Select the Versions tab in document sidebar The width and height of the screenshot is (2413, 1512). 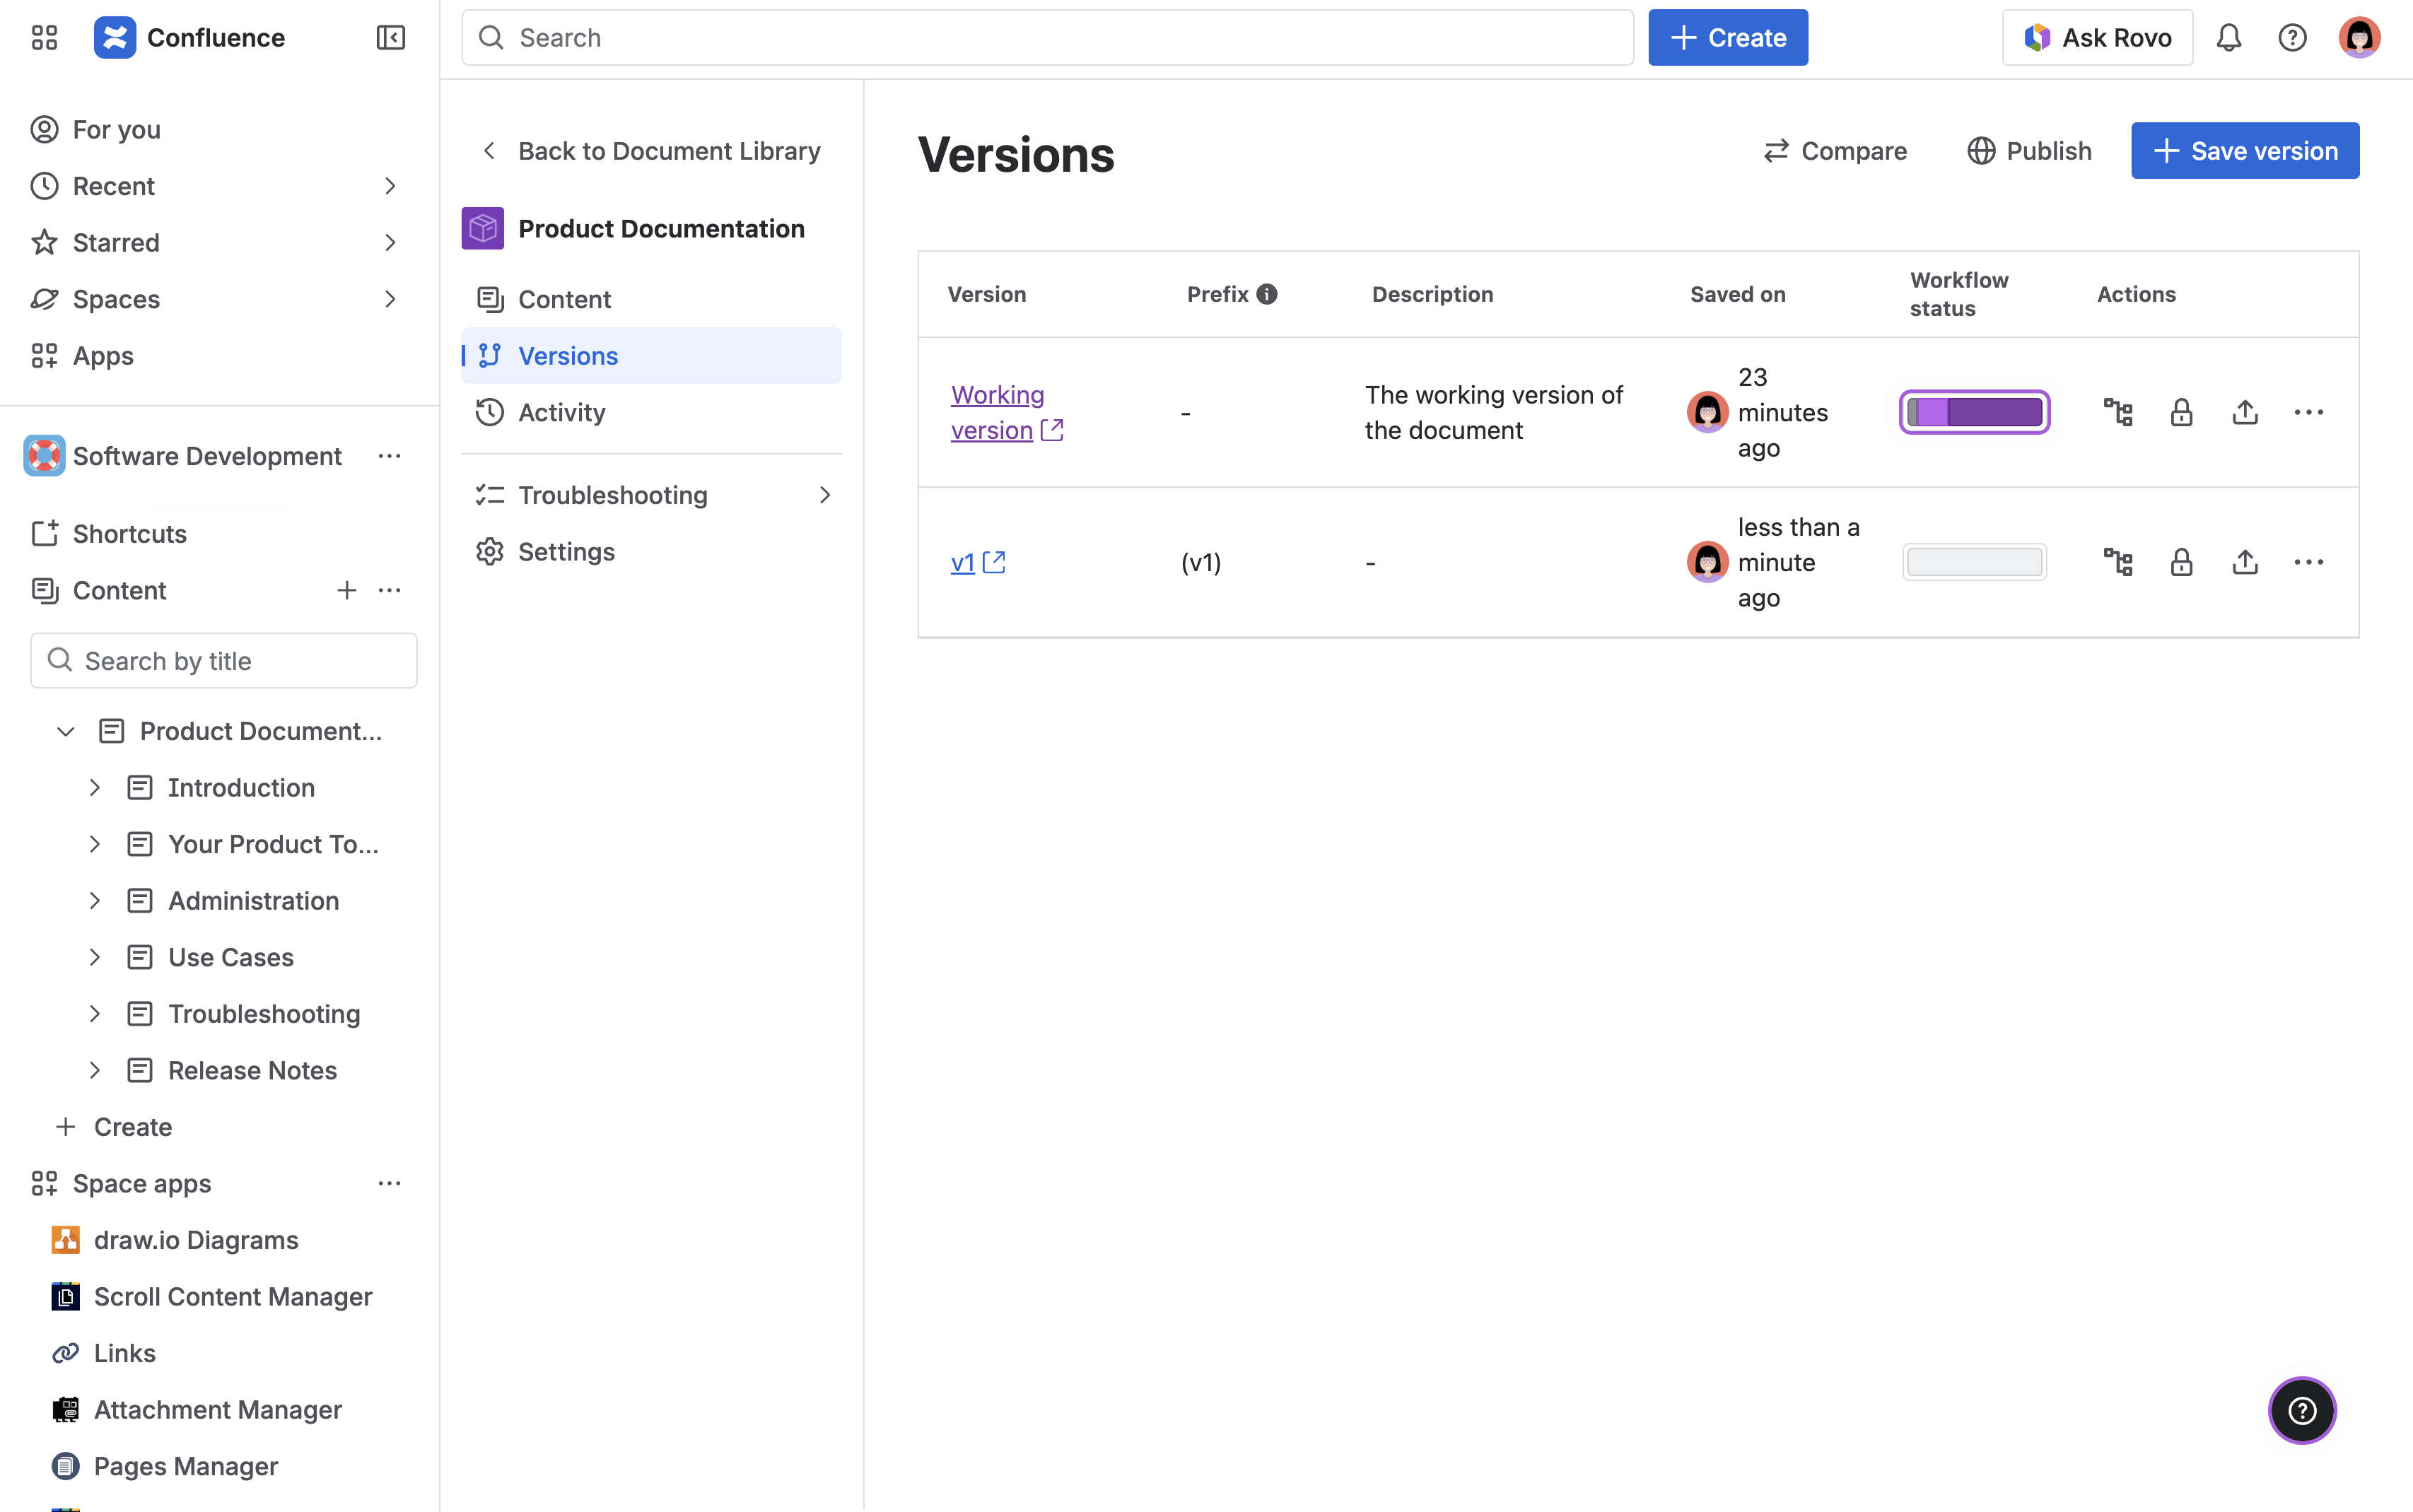tap(567, 355)
